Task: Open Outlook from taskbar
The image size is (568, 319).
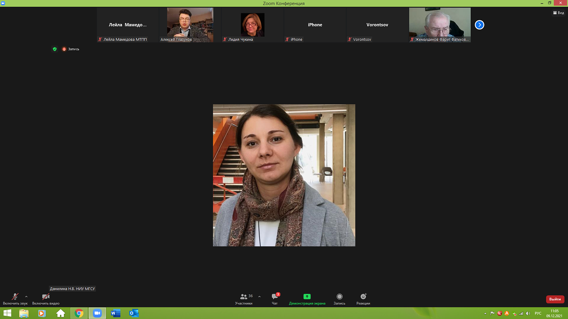Action: 134,313
